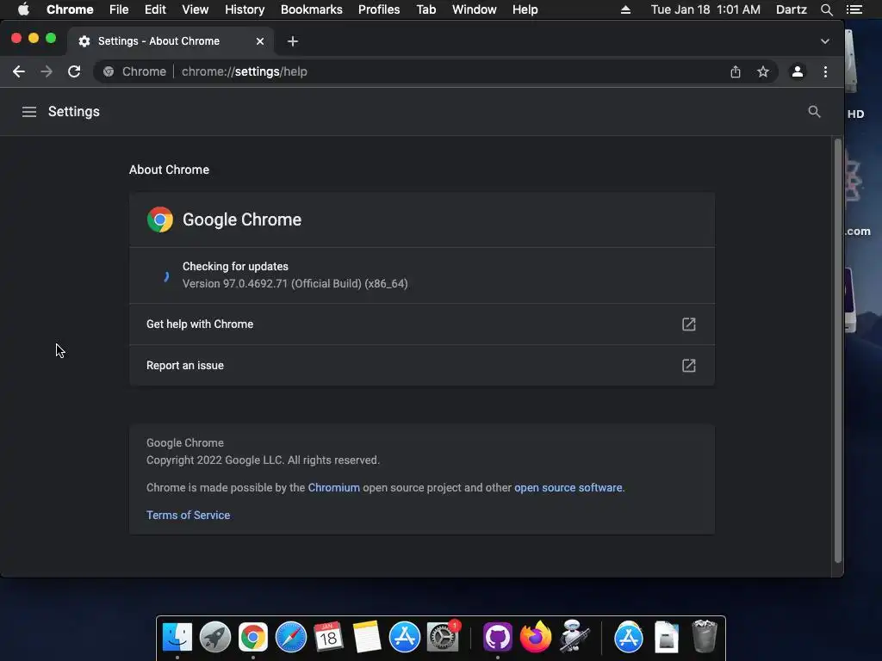
Task: Open Chrome's three-dot menu
Action: point(825,71)
